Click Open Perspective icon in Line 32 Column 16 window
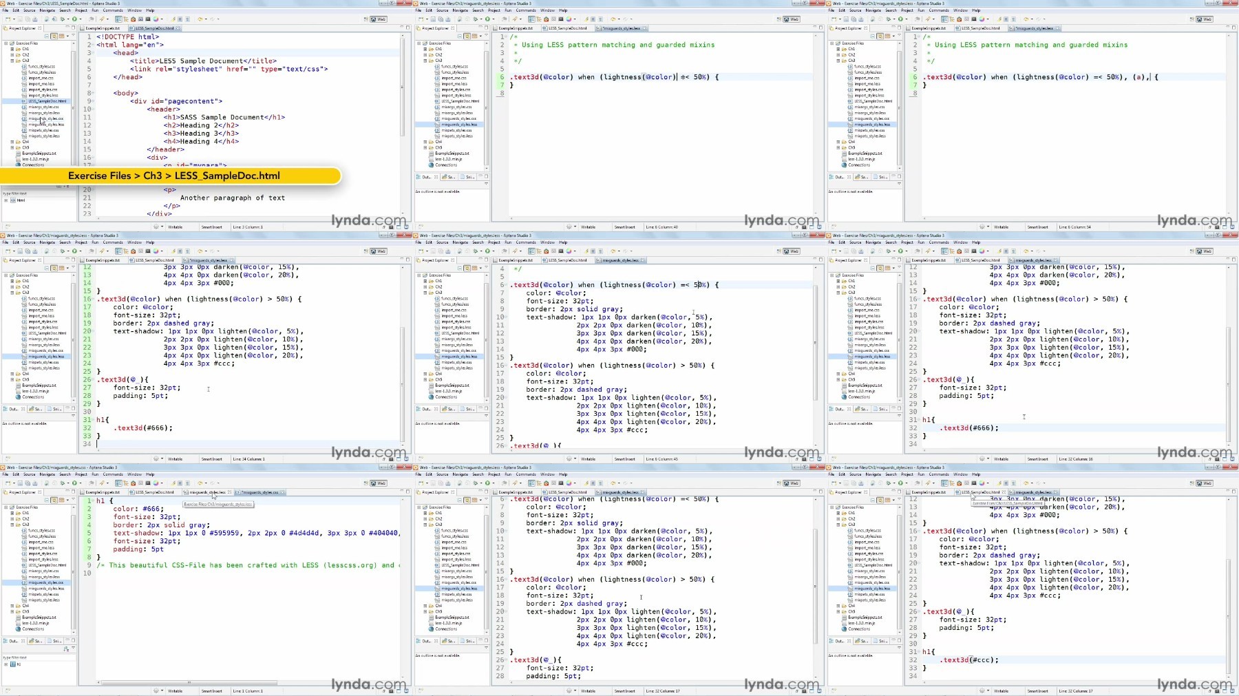Image resolution: width=1239 pixels, height=696 pixels. click(x=1192, y=251)
